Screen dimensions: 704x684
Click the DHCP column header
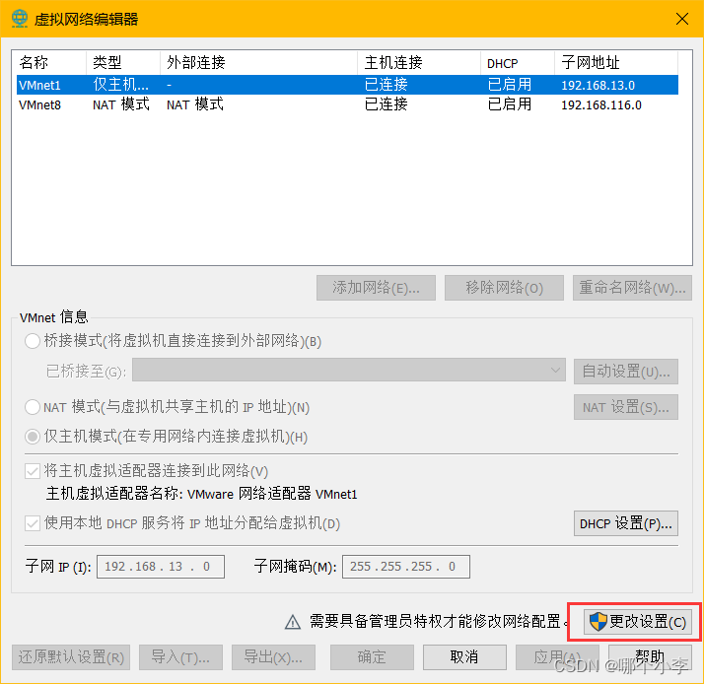(x=518, y=62)
